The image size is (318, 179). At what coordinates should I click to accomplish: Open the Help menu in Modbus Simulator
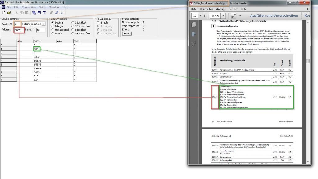pos(65,7)
